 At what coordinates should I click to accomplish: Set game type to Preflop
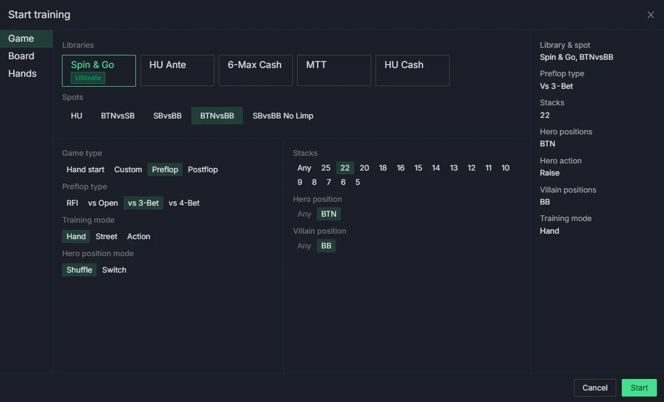[165, 169]
